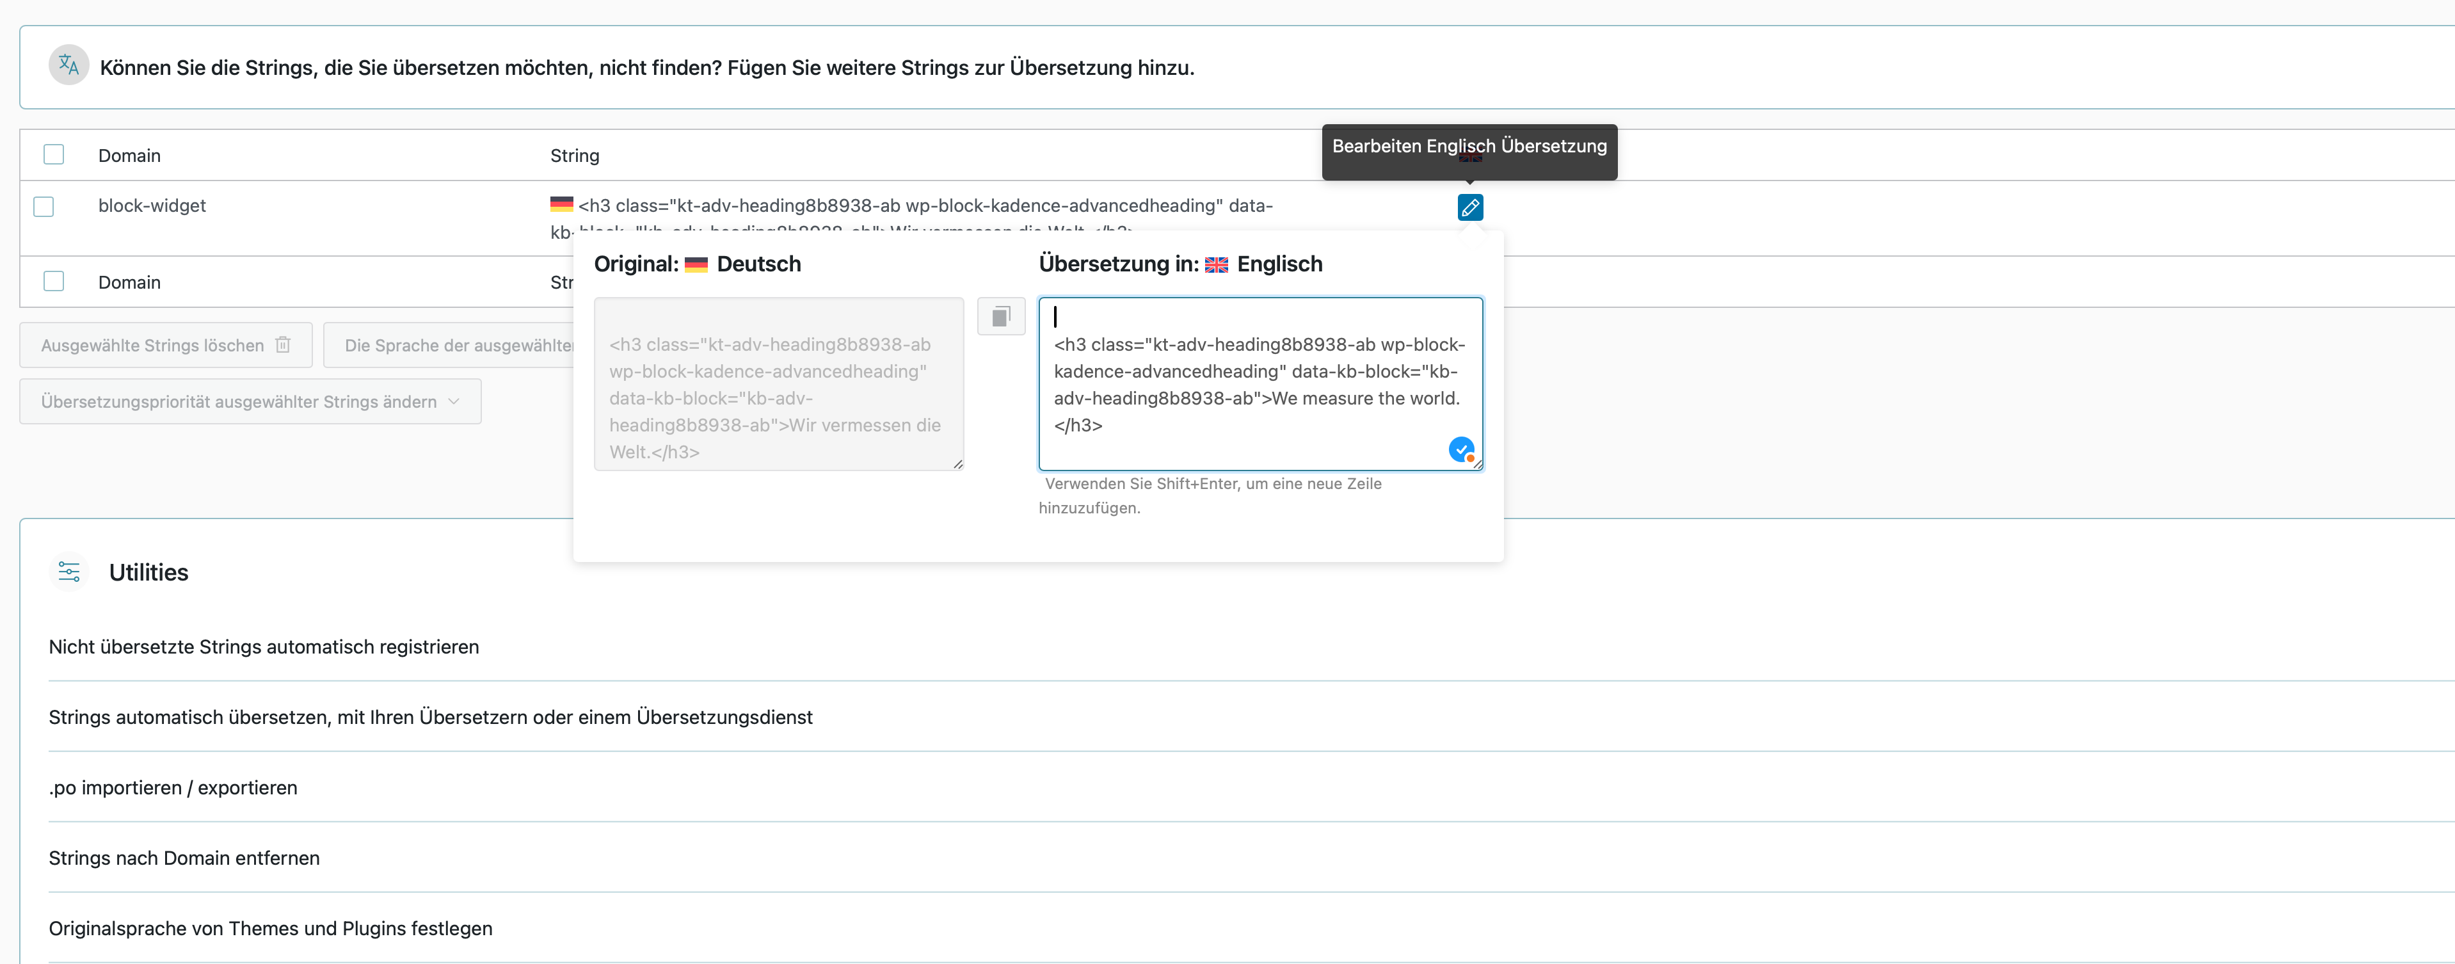Copy original text using the copy icon button
2455x964 pixels.
click(1001, 317)
